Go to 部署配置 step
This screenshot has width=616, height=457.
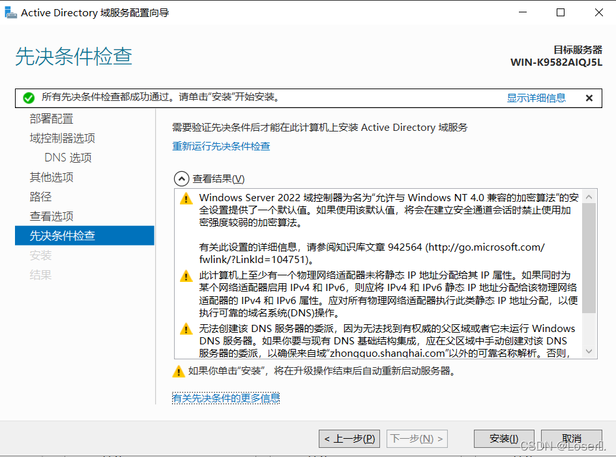tap(51, 118)
